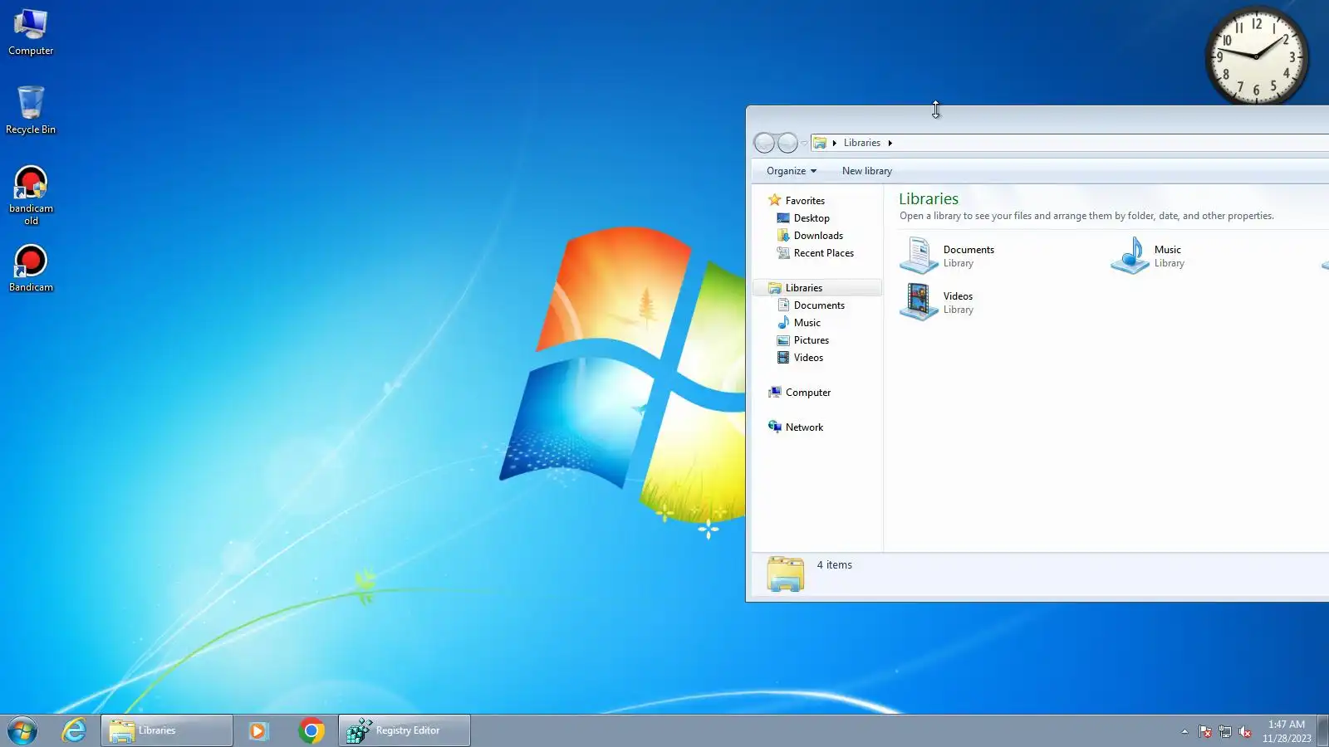The image size is (1329, 747).
Task: Click the Show desktop button on taskbar
Action: (x=1322, y=730)
